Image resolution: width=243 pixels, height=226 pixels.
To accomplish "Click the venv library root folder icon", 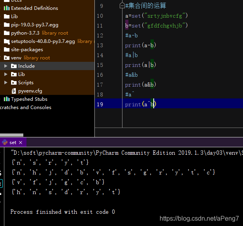I will 7,58.
